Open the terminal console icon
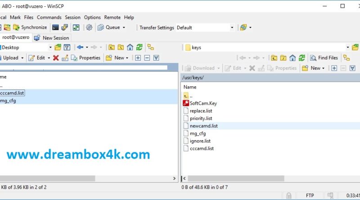Viewport: 360px width, 200px height. 55,27
